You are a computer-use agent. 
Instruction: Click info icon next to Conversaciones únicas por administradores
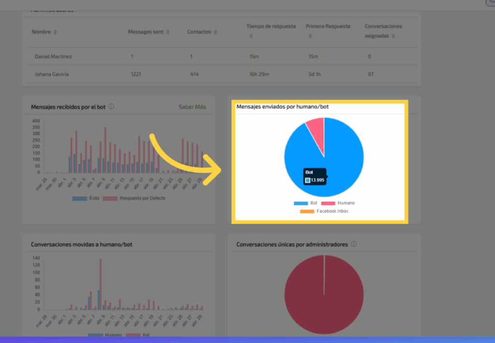point(353,244)
